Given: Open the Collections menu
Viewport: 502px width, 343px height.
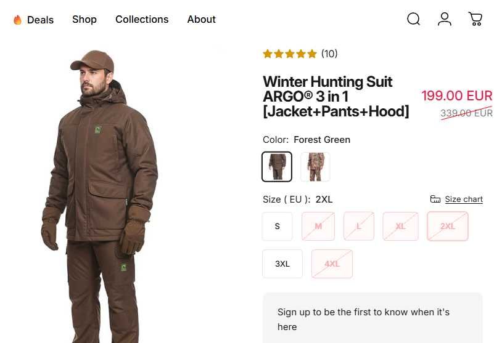Looking at the screenshot, I should [142, 19].
